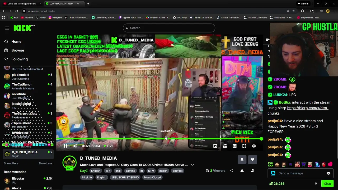This screenshot has width=338, height=190.
Task: Toggle notifications bell for D_TUNED_MEDIA
Action: [x=242, y=159]
